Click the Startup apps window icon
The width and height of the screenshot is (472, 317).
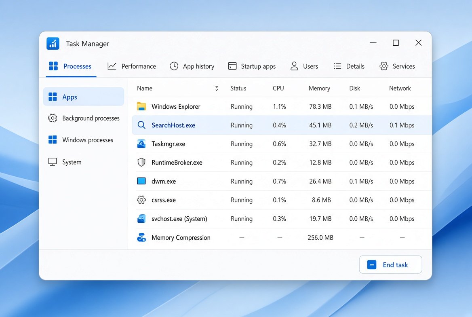pos(232,66)
